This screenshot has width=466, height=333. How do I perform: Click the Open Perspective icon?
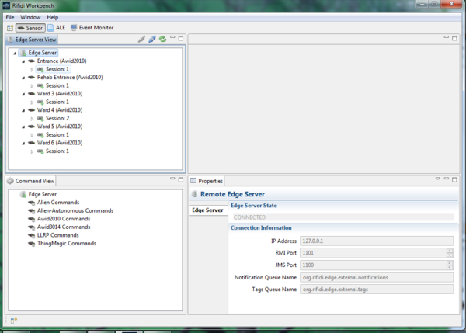click(9, 28)
